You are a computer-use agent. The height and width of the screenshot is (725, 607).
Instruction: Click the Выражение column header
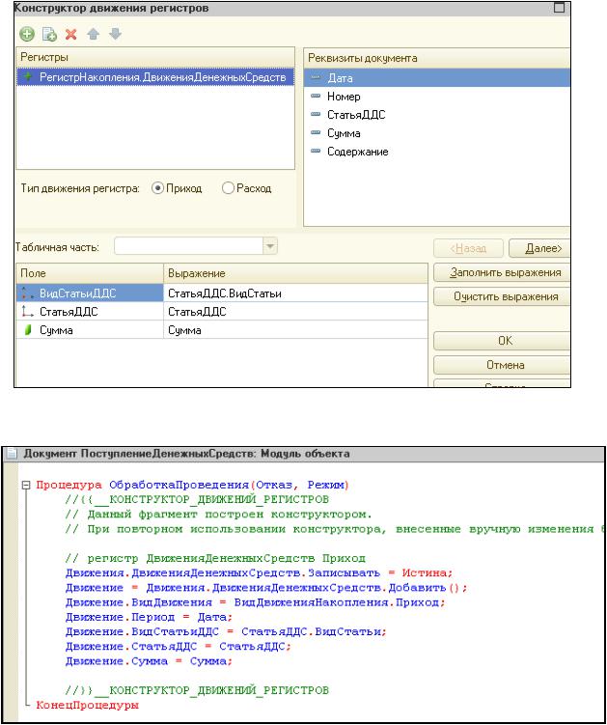(296, 273)
